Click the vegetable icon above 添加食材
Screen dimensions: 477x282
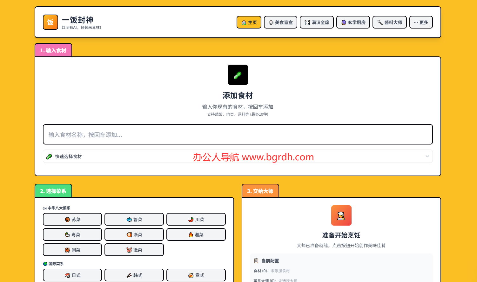click(238, 75)
